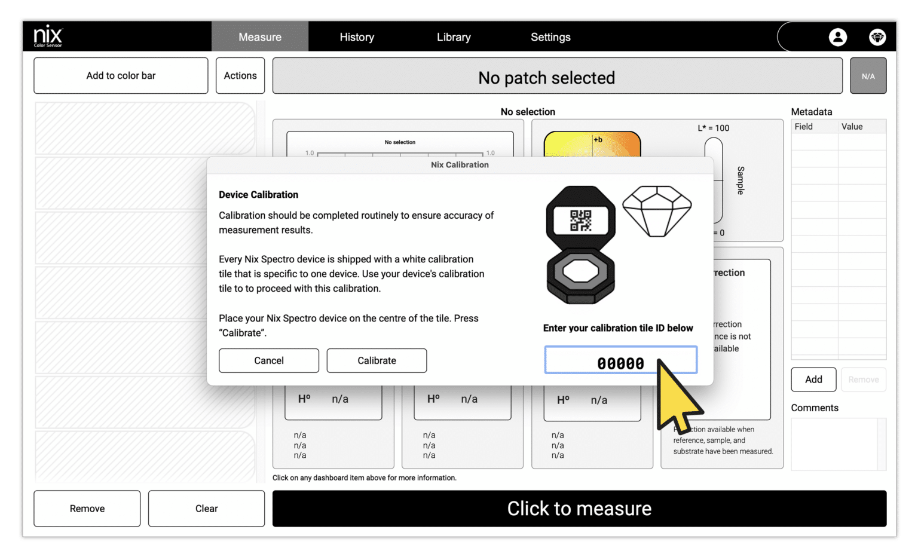Screen dimensions: 918x560
Task: Switch to the History tab
Action: [x=357, y=36]
